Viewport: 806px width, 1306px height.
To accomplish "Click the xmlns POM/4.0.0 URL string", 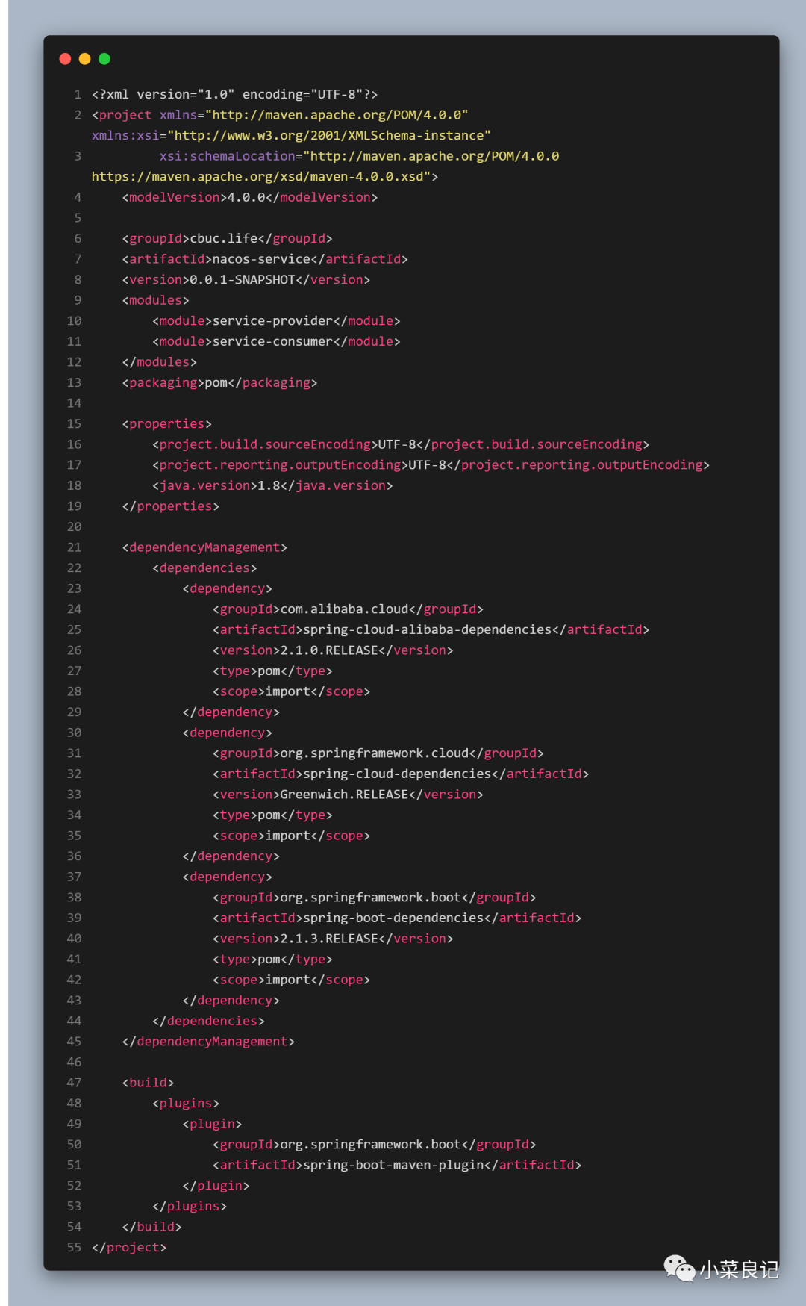I will point(337,115).
